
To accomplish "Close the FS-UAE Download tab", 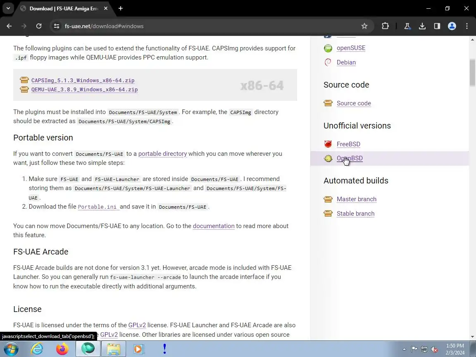I will click(106, 9).
